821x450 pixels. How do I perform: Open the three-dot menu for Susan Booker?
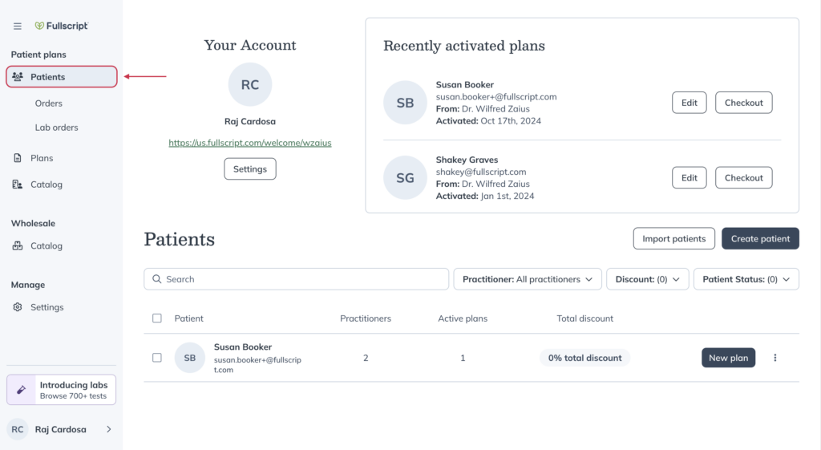click(775, 358)
